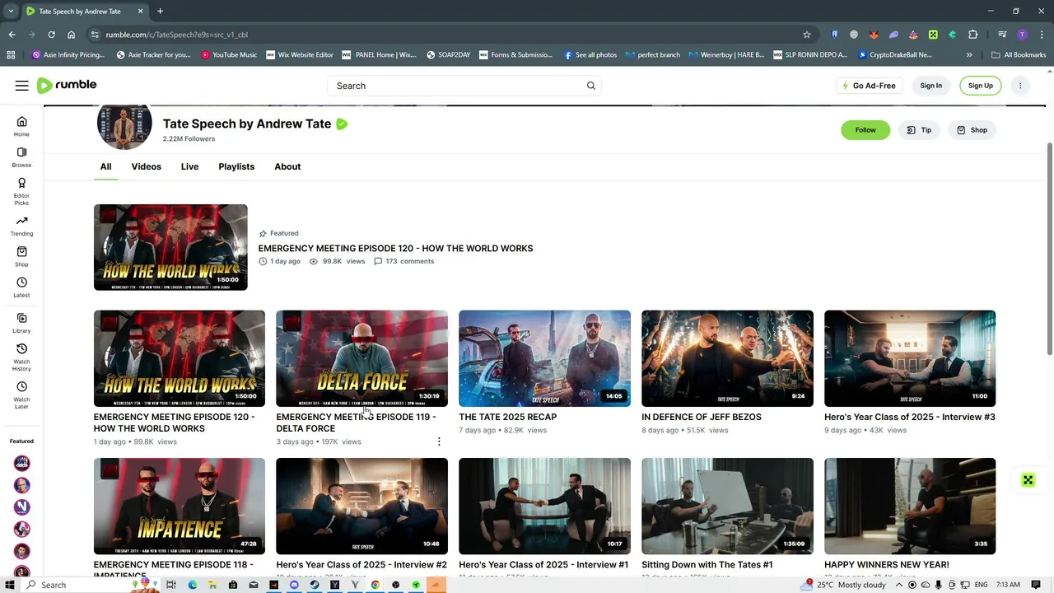The height and width of the screenshot is (593, 1054).
Task: Open Watch History in the sidebar
Action: pyautogui.click(x=21, y=357)
